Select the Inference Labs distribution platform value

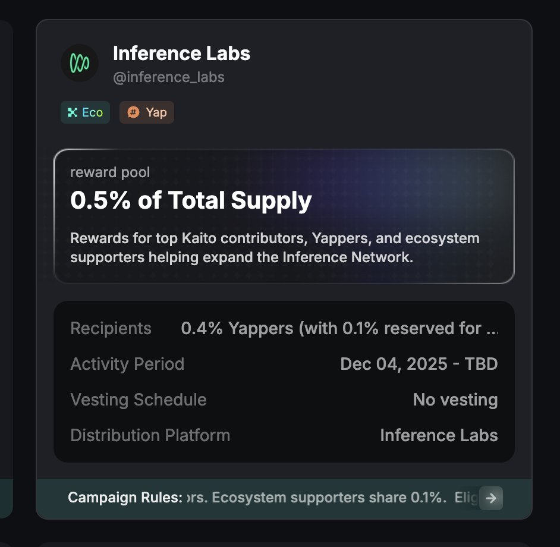(439, 435)
